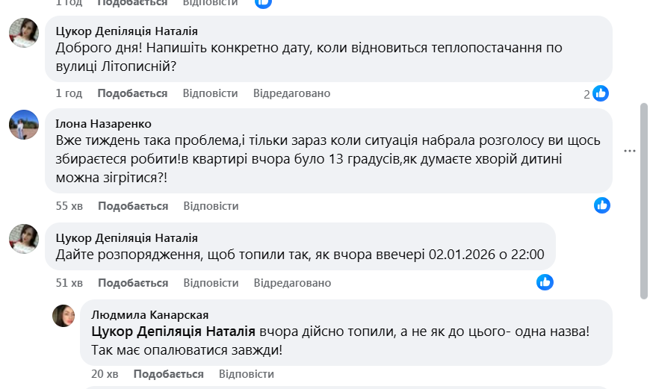Click the like reaction icon on Літописній comment
Image resolution: width=650 pixels, height=389 pixels.
coord(601,93)
